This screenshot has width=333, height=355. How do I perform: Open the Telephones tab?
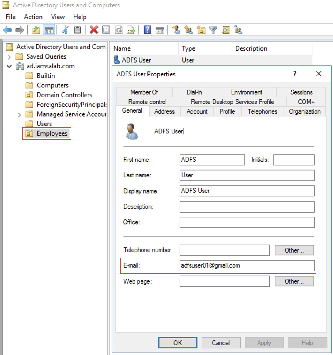(x=262, y=111)
